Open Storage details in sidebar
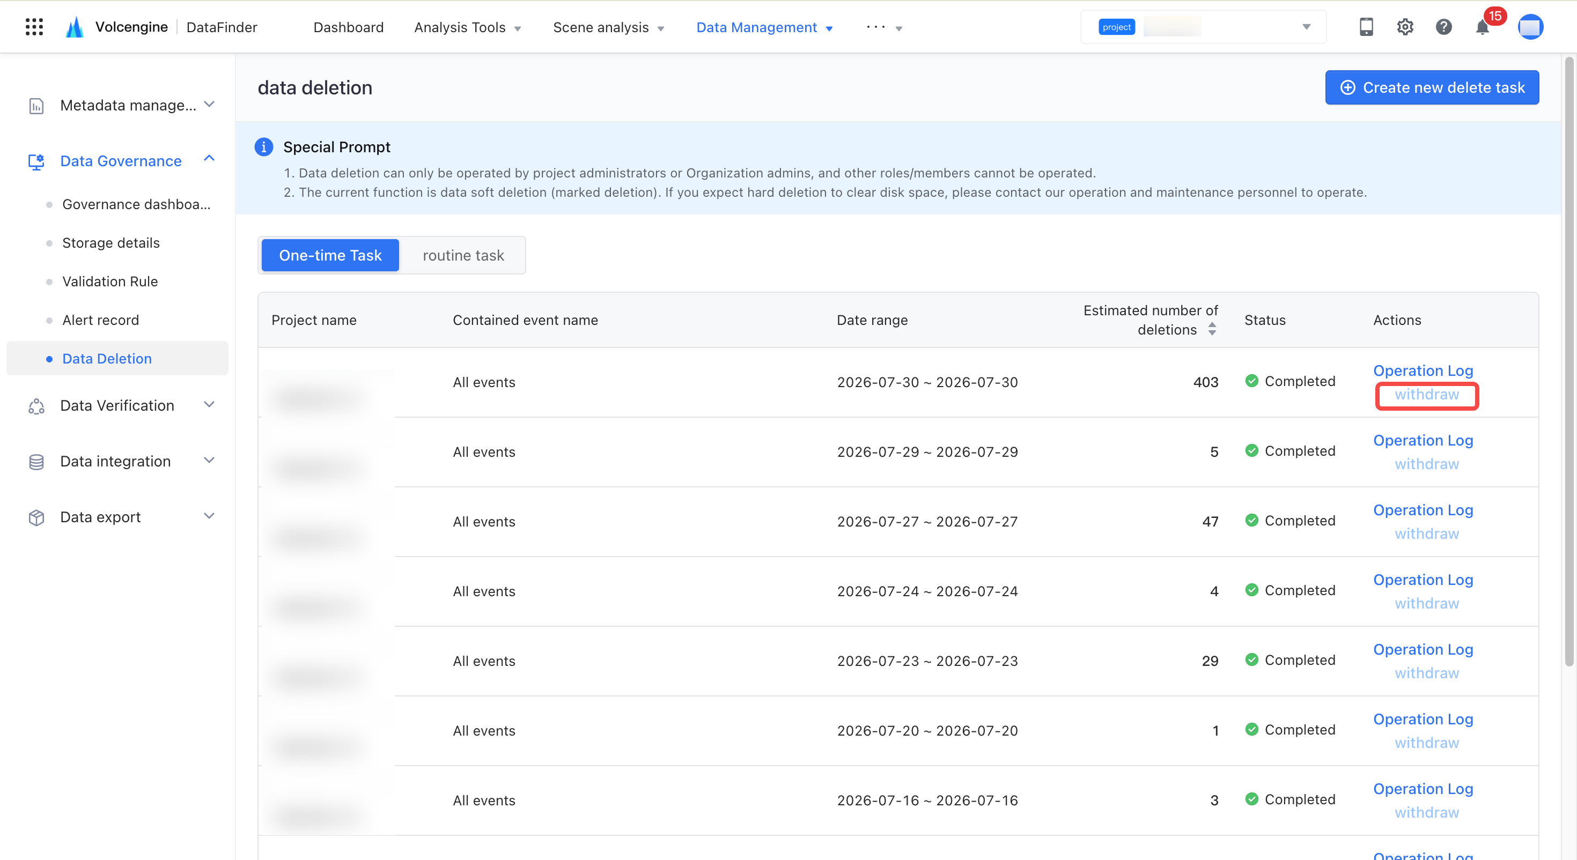 111,243
